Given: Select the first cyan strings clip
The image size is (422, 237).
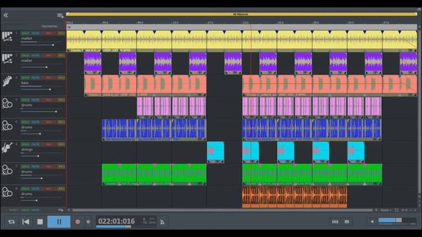Looking at the screenshot, I should coord(216,152).
